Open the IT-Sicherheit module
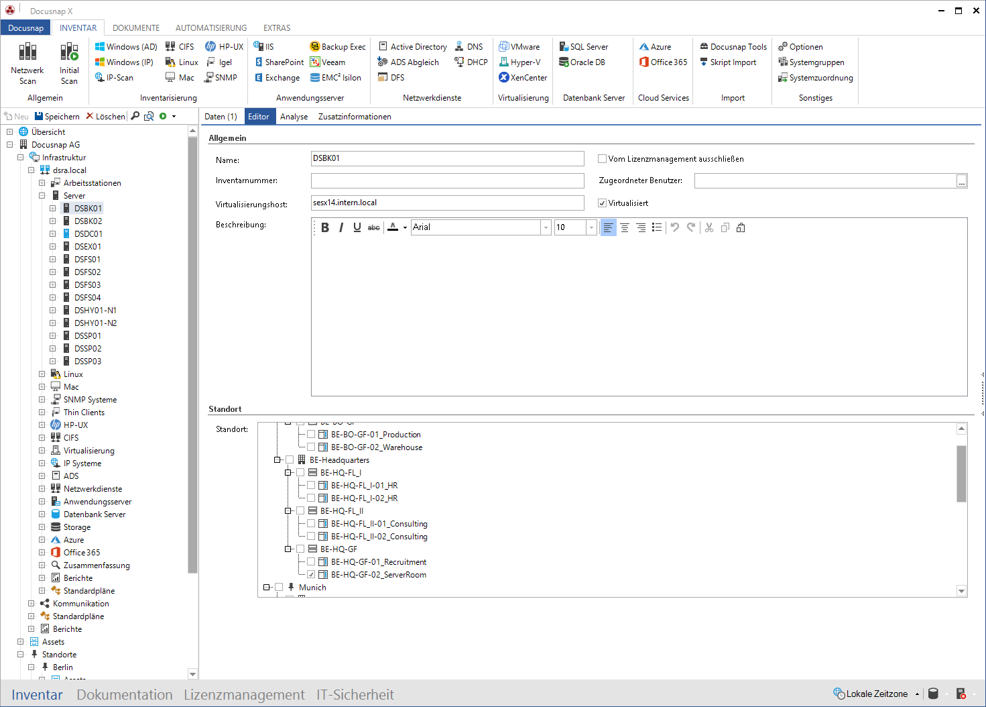Image resolution: width=986 pixels, height=707 pixels. point(355,695)
